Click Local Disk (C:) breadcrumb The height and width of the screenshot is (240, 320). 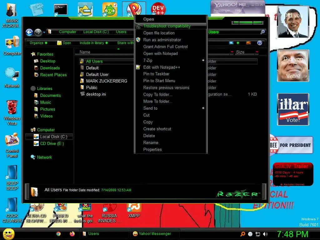96,32
